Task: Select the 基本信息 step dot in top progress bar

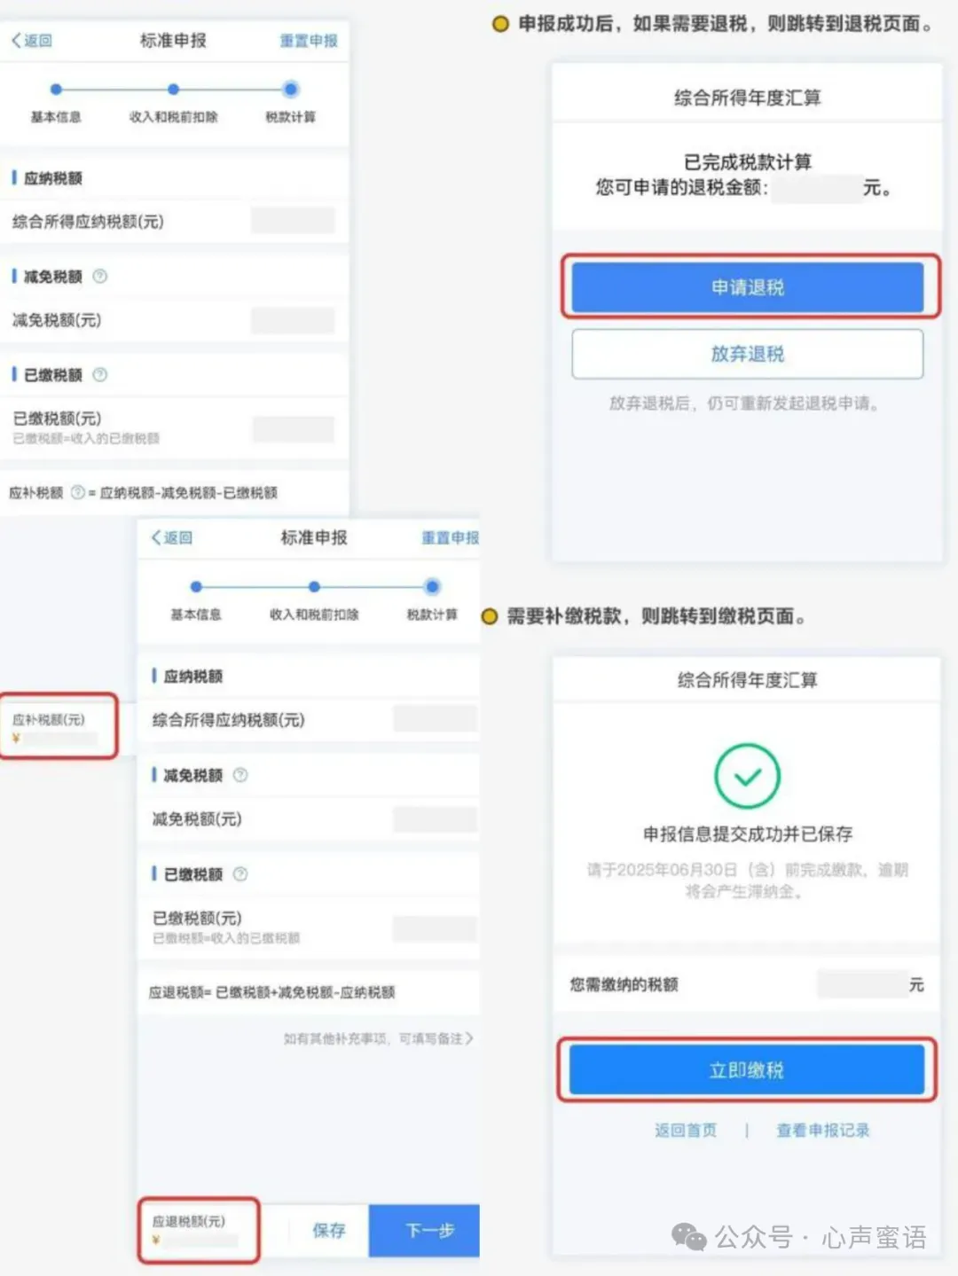Action: (56, 90)
